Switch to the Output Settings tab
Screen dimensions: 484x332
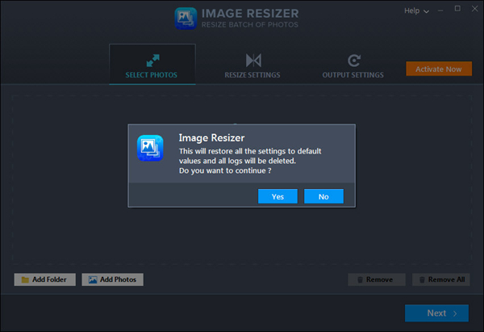coord(353,66)
